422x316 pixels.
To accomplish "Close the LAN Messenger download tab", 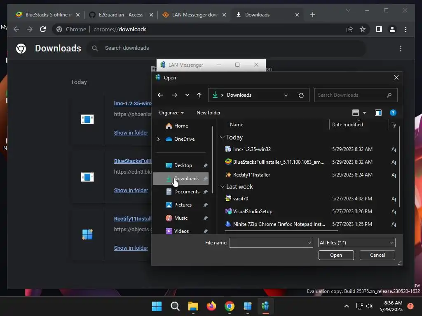I will coord(224,15).
